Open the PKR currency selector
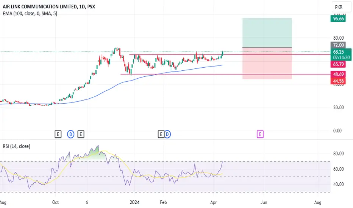Image resolution: width=353 pixels, height=208 pixels. click(341, 7)
